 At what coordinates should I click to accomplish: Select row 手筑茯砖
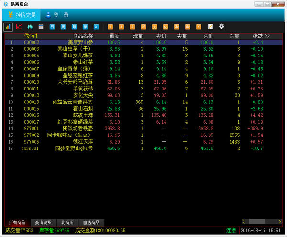[143, 89]
